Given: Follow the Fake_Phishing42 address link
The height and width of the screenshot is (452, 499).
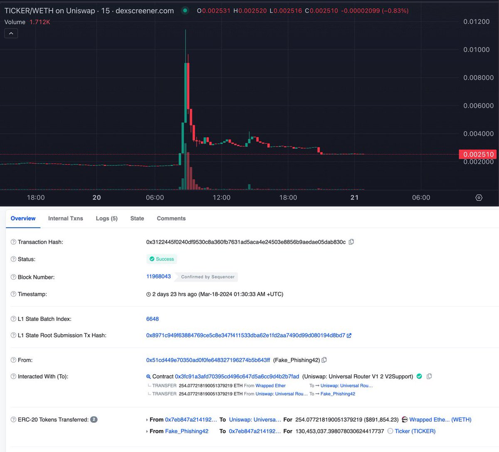Looking at the screenshot, I should pyautogui.click(x=187, y=431).
